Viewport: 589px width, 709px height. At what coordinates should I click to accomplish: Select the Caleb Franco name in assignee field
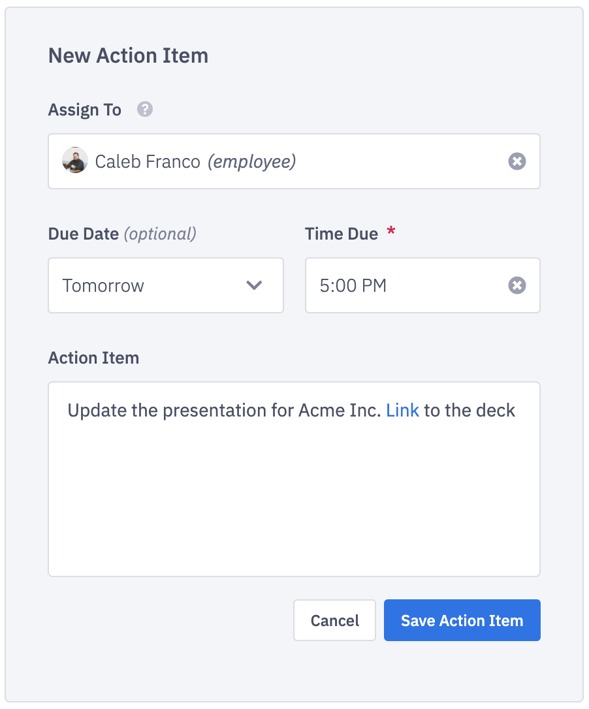pos(148,161)
